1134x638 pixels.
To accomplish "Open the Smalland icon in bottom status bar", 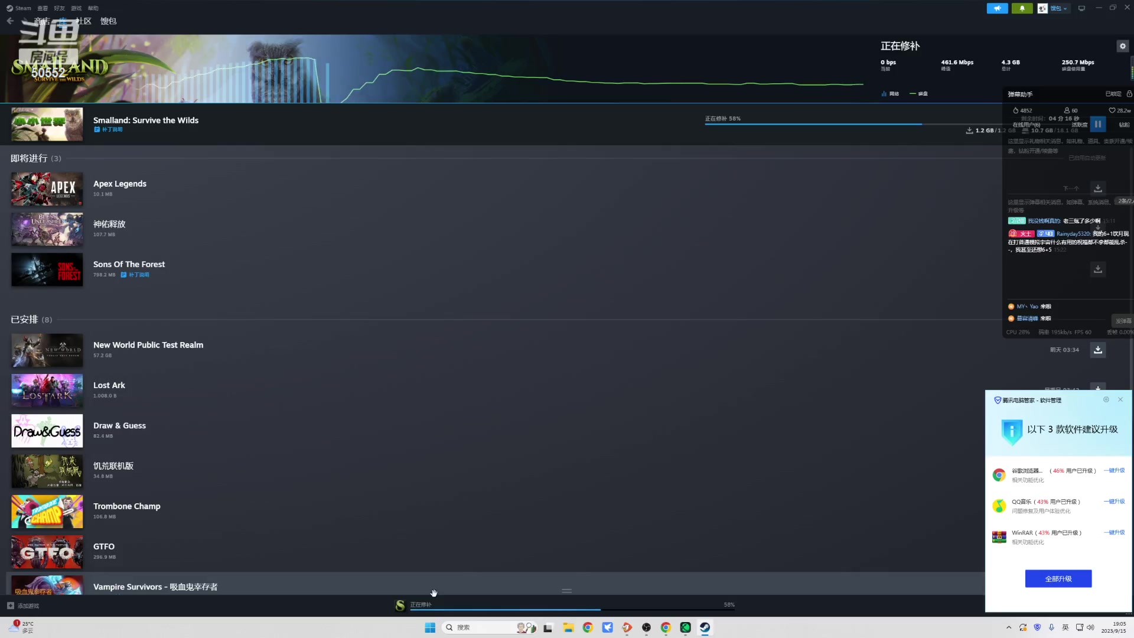I will click(x=400, y=606).
